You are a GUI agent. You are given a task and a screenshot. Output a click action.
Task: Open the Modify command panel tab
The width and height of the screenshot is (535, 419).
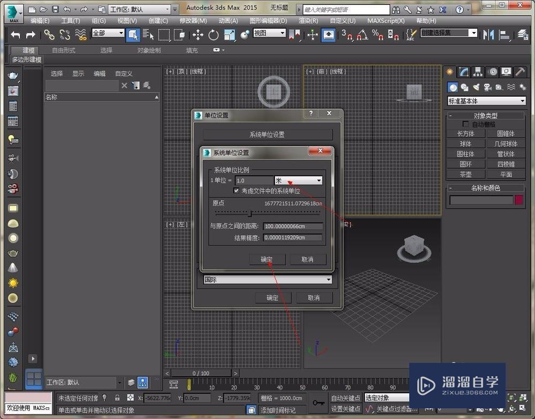(464, 72)
